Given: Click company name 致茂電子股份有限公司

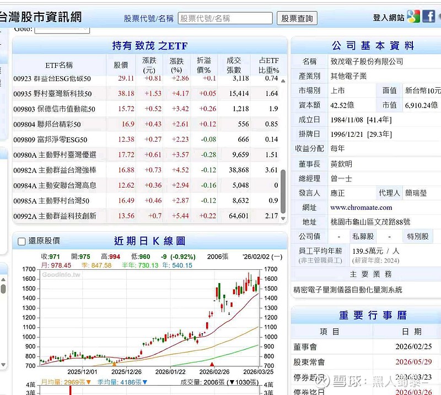Looking at the screenshot, I should 367,61.
